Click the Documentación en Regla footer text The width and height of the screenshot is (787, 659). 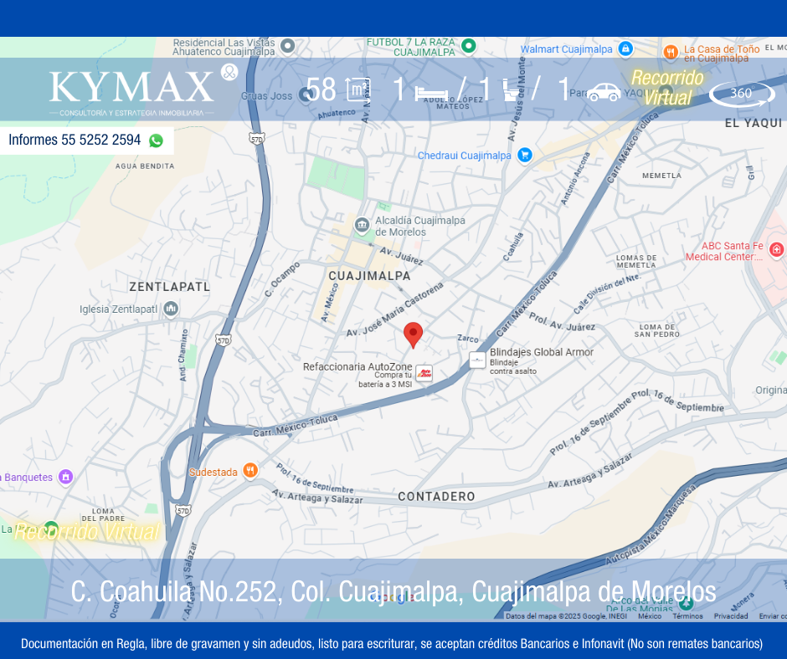(x=392, y=643)
